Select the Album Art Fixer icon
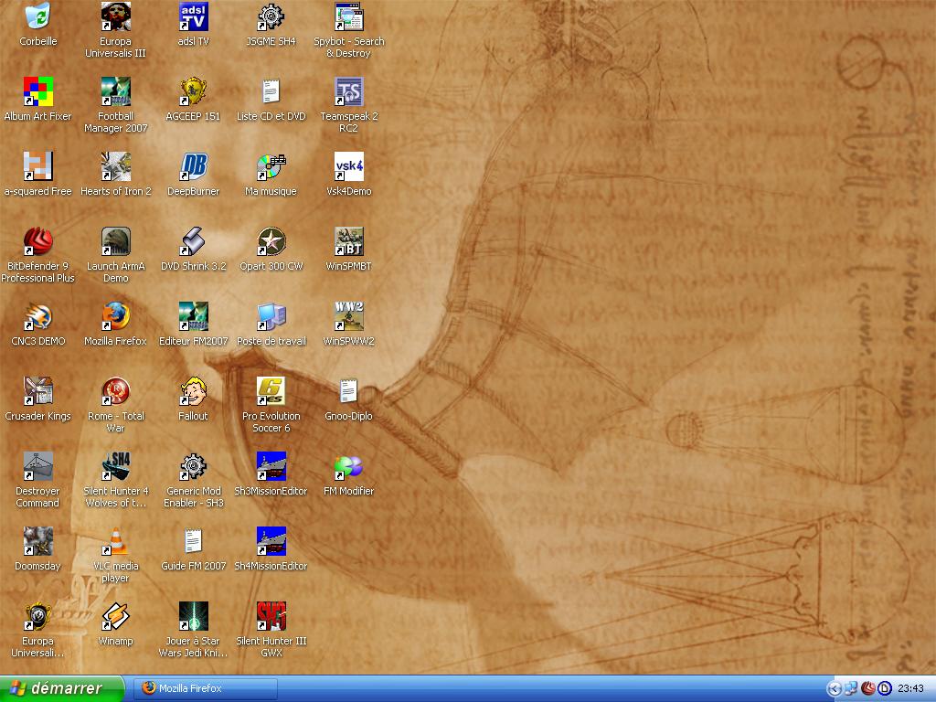Viewport: 936px width, 702px height. pyautogui.click(x=38, y=91)
